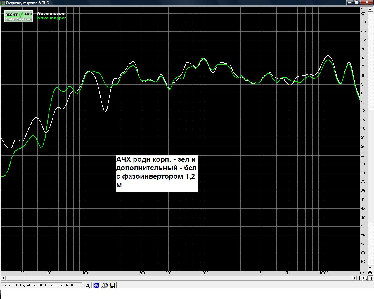Zoom out on the vertical dB axis

click(370, 278)
